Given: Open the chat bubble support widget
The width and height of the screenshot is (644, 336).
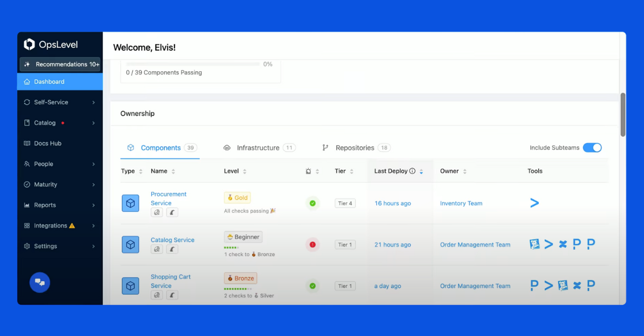Looking at the screenshot, I should [x=40, y=282].
